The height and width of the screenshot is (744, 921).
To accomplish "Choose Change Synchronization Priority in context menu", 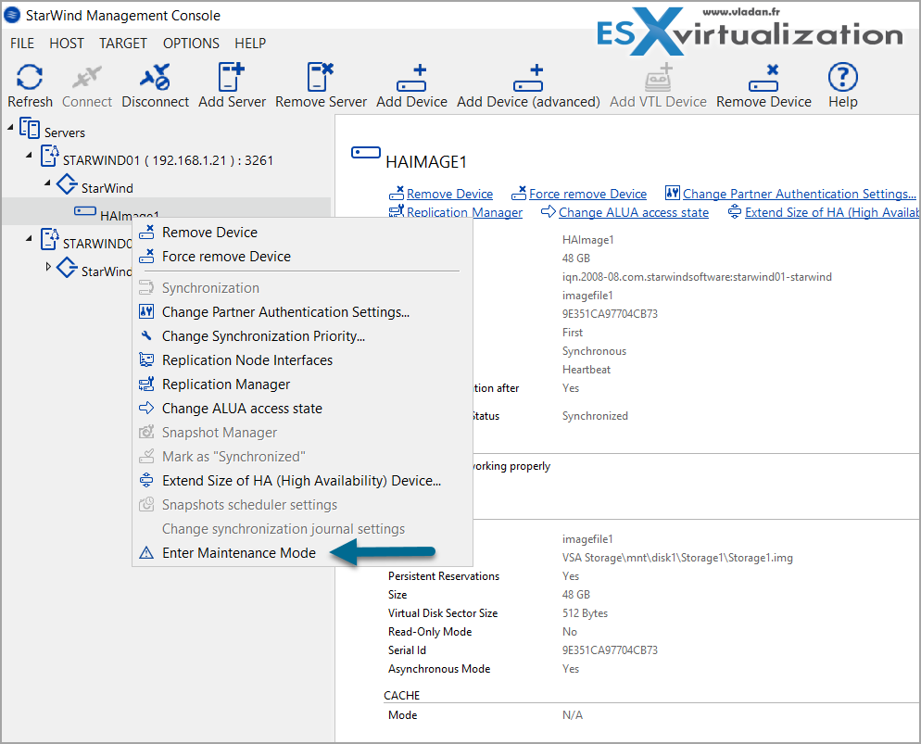I will click(x=263, y=336).
